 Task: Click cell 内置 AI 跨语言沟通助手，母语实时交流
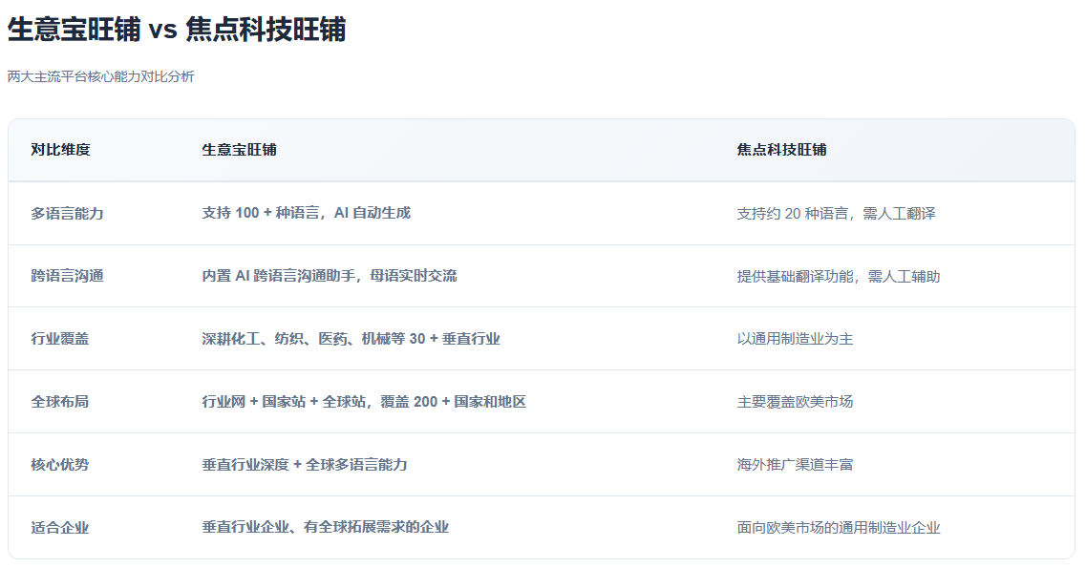[329, 276]
